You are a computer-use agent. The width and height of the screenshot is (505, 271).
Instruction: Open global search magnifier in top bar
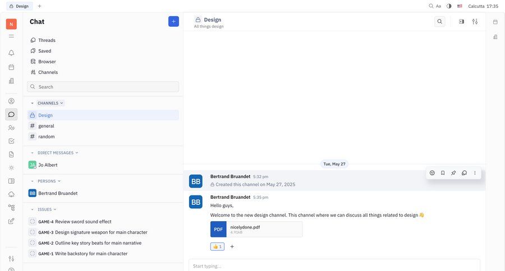click(x=431, y=6)
